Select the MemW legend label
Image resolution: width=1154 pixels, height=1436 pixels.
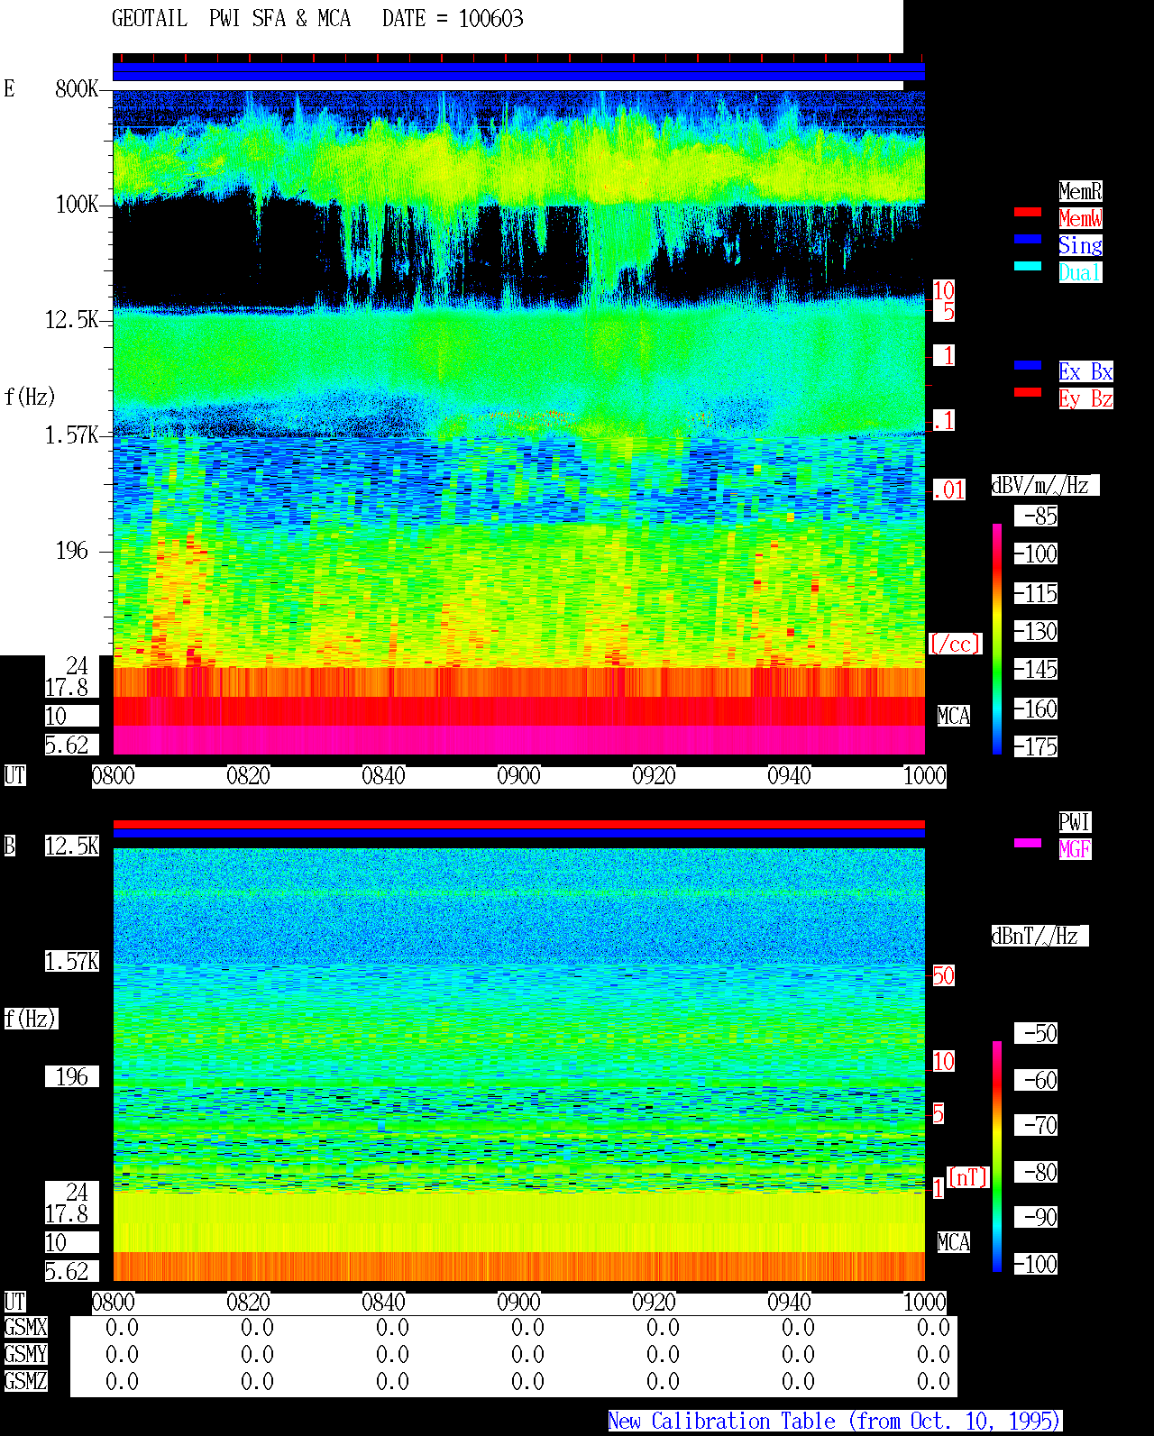tap(1080, 218)
